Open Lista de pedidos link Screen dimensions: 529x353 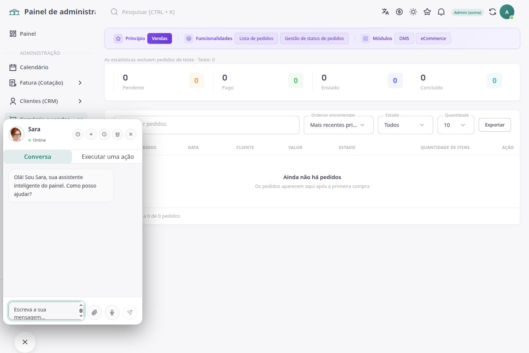click(x=256, y=38)
